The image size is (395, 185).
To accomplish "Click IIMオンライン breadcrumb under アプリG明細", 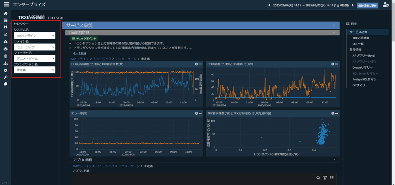I will pyautogui.click(x=81, y=166).
